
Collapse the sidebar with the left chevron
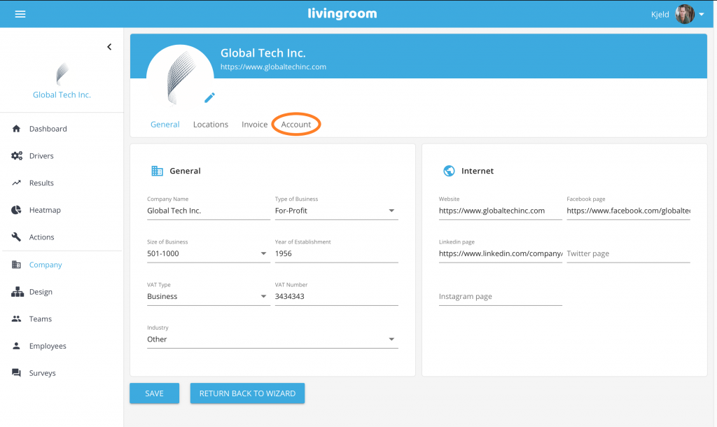point(109,47)
